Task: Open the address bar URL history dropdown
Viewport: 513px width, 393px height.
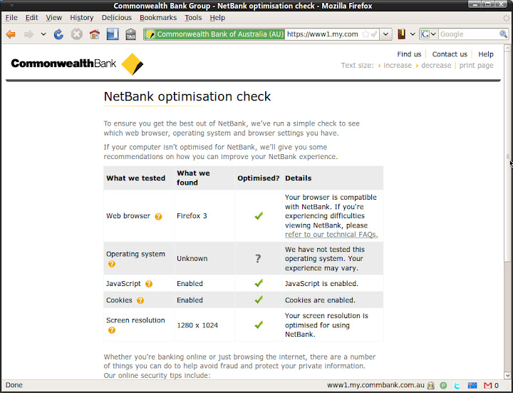Action: (386, 34)
